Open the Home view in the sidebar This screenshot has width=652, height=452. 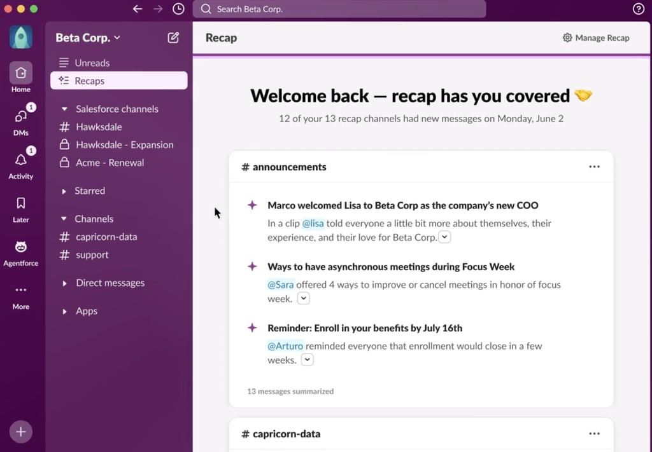(x=20, y=73)
